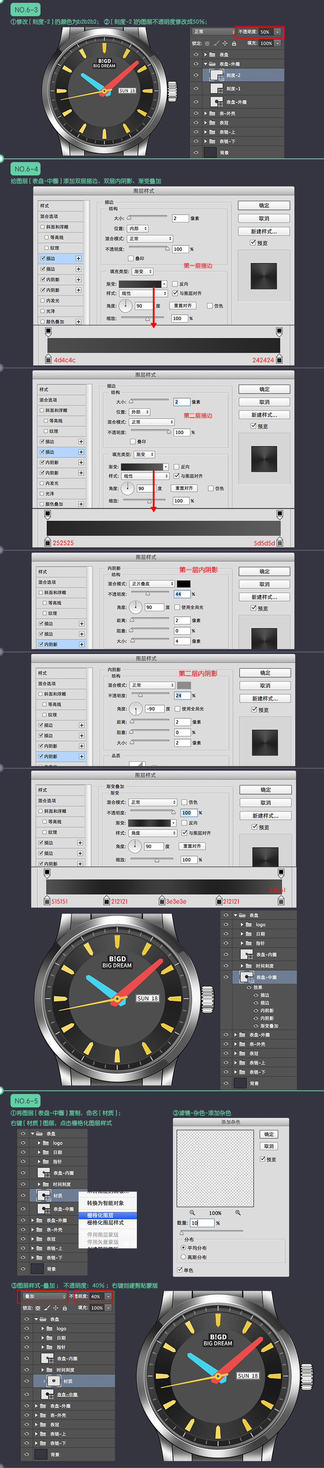
Task: Open blend mode dropdown 叠加 in final panel
Action: [x=45, y=1296]
